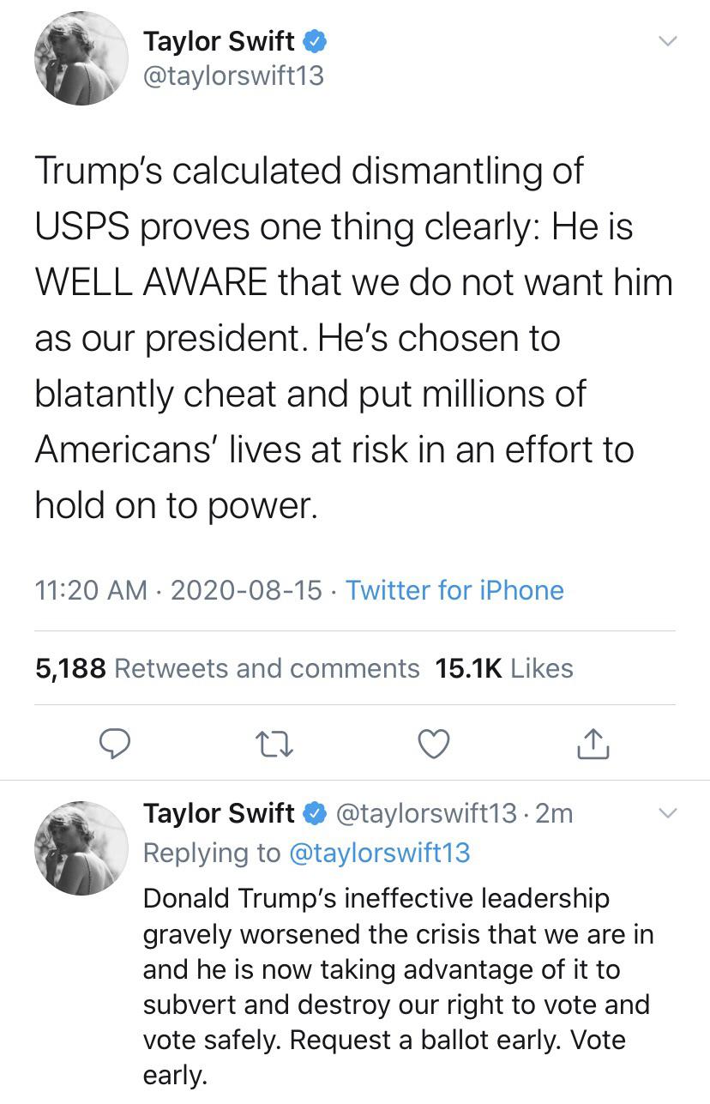View the 15.1K Likes list
The height and width of the screenshot is (1104, 710).
tap(504, 668)
